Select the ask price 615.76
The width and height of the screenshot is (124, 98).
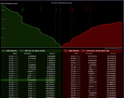[76, 76]
